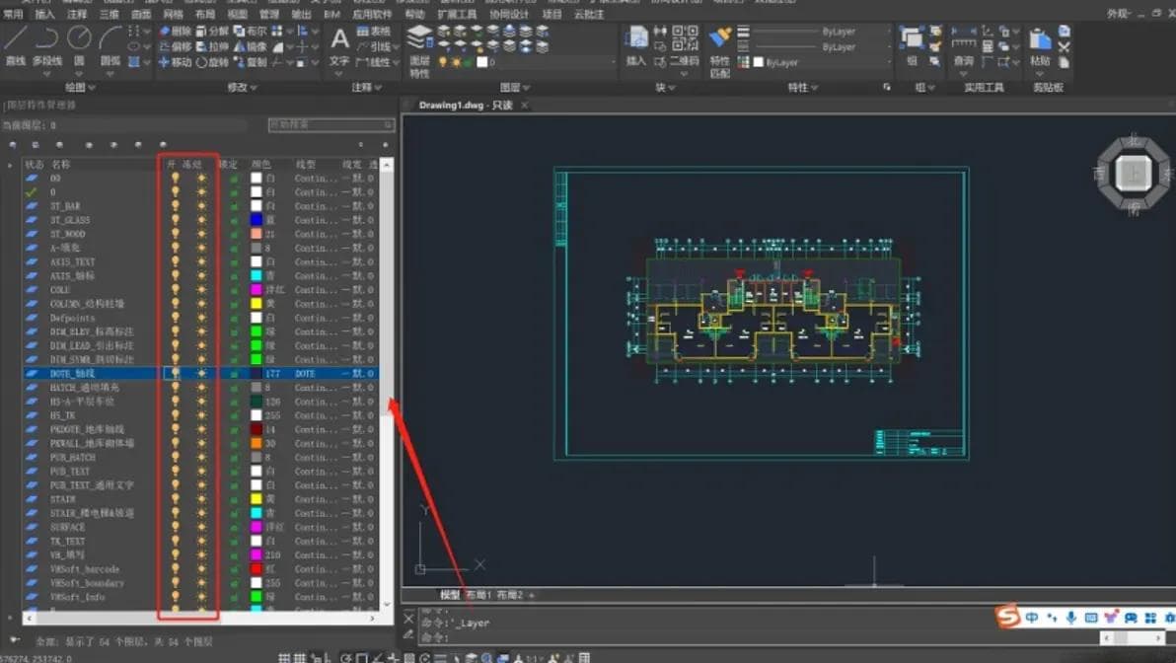1176x663 pixels.
Task: Switch to the Layout2 (布局2) tab
Action: (510, 595)
